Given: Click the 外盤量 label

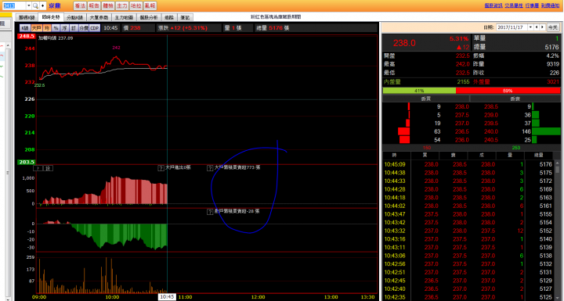Looking at the screenshot, I should pos(481,82).
